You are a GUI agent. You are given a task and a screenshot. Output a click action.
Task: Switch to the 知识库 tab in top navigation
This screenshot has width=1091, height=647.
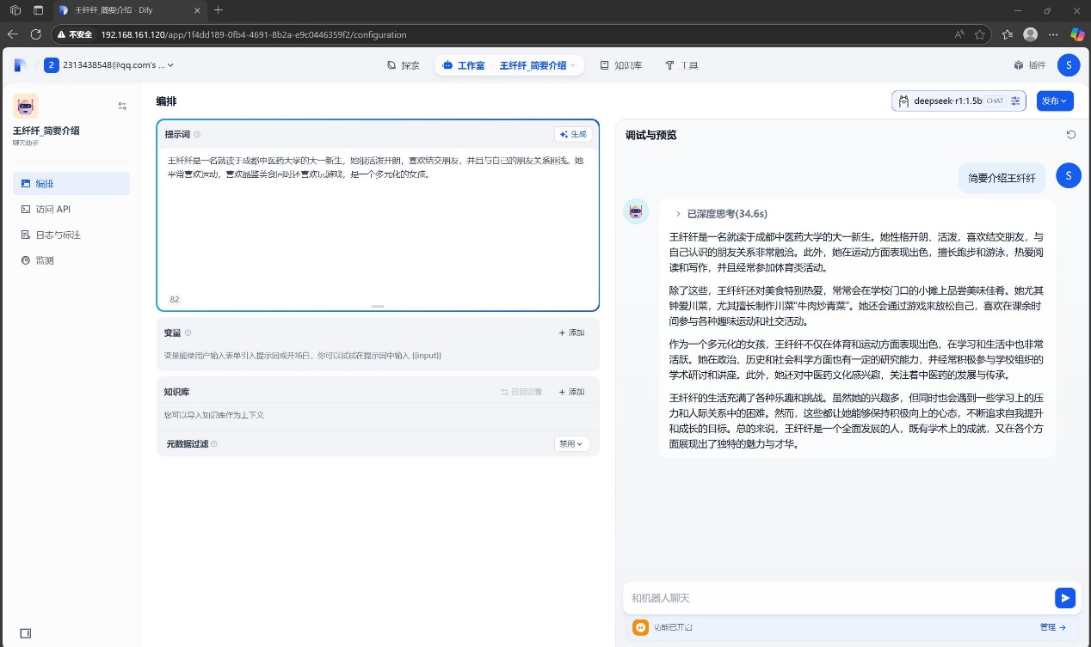[x=620, y=65]
